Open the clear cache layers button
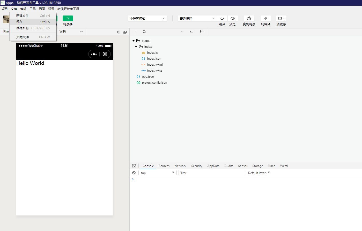 [281, 18]
